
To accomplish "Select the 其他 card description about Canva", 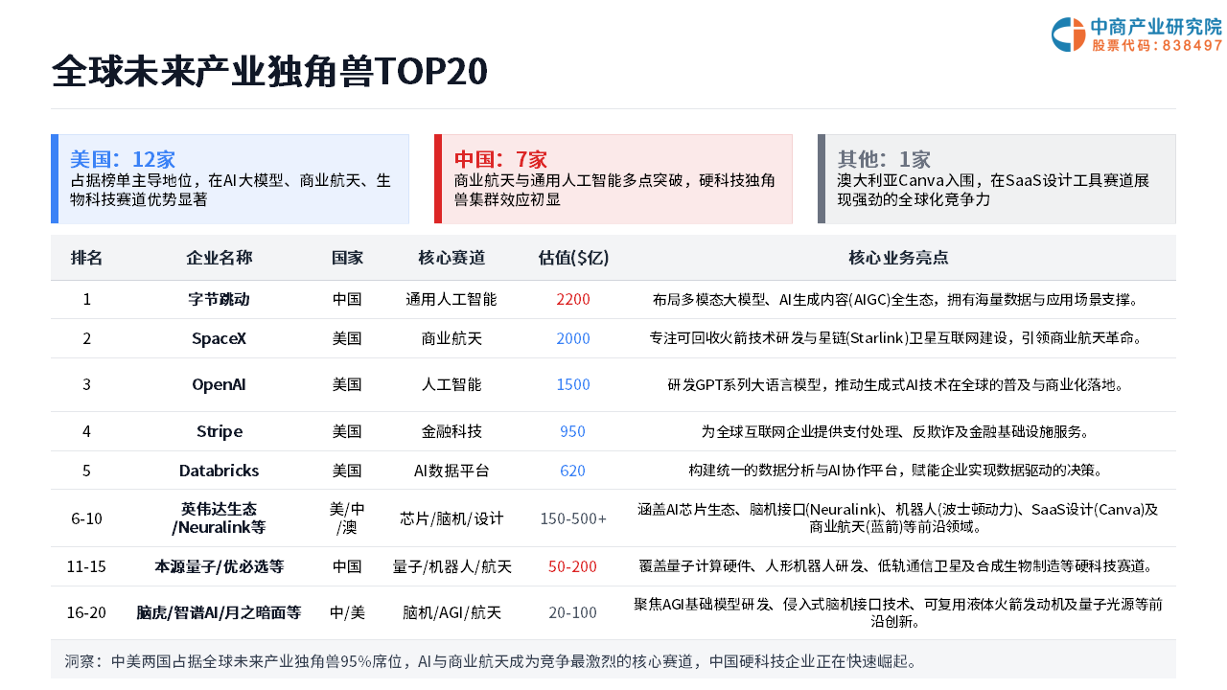I will coord(993,190).
